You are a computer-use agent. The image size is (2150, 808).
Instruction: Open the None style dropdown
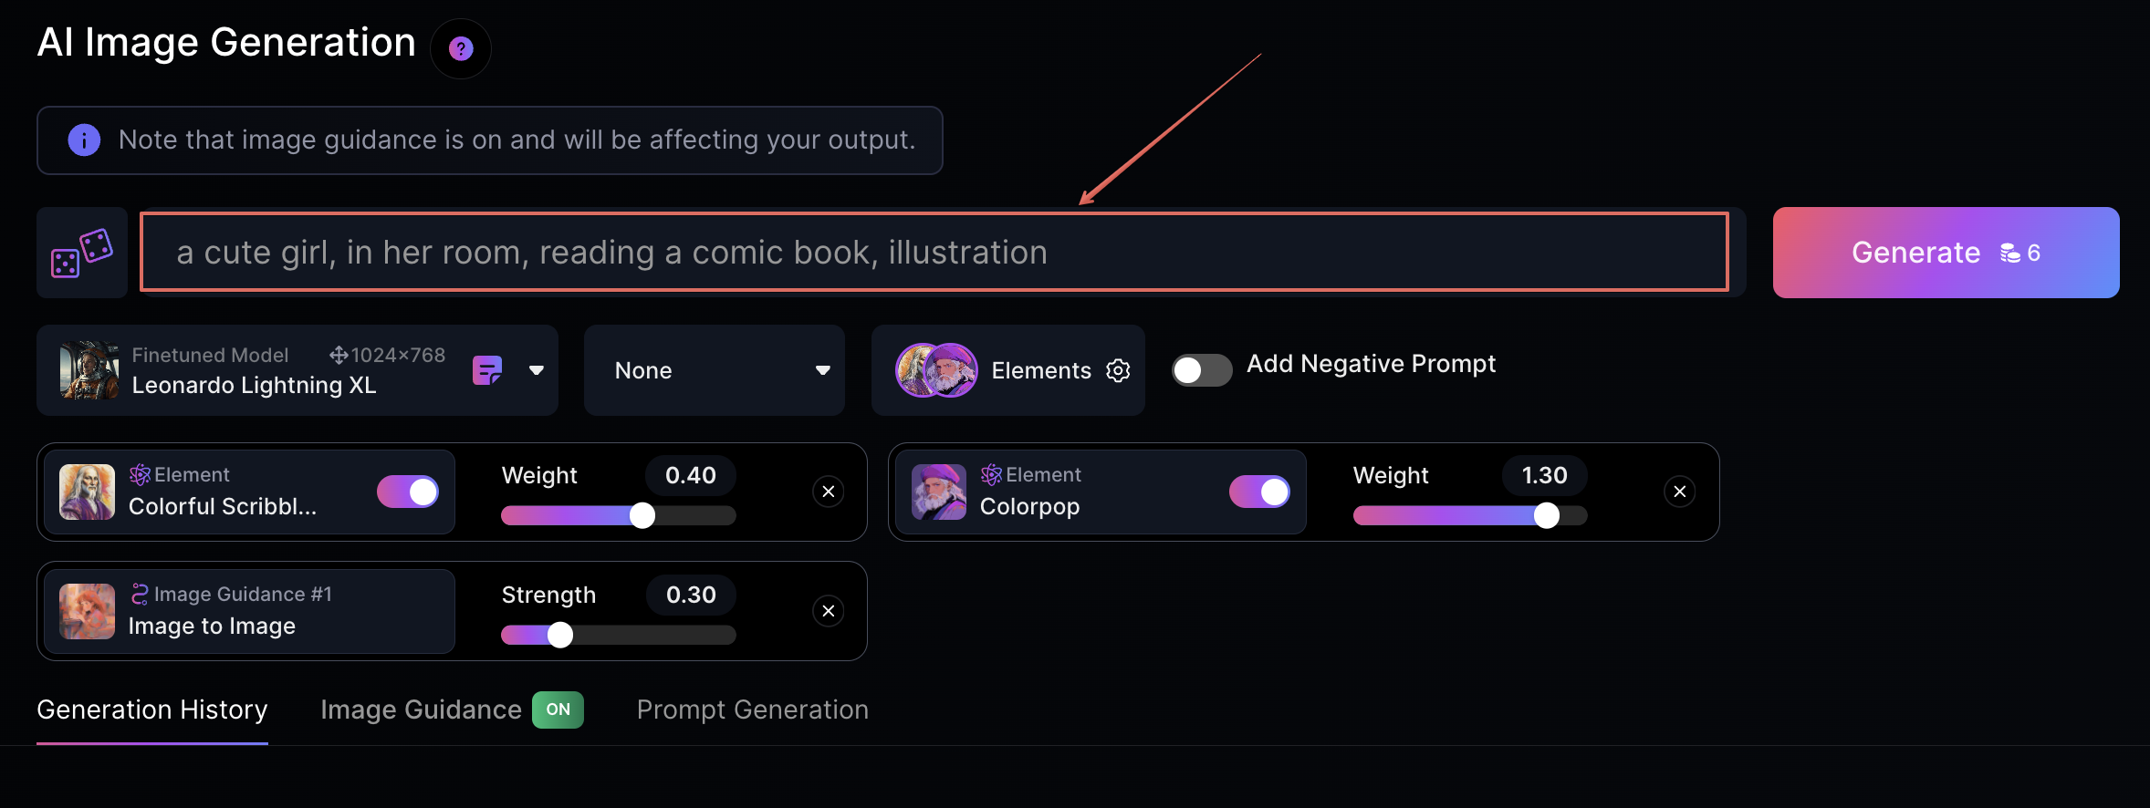click(x=715, y=370)
